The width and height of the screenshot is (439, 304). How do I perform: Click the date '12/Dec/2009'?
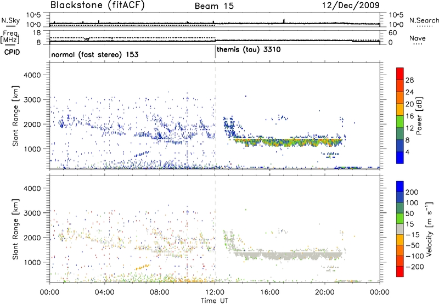[x=351, y=5]
